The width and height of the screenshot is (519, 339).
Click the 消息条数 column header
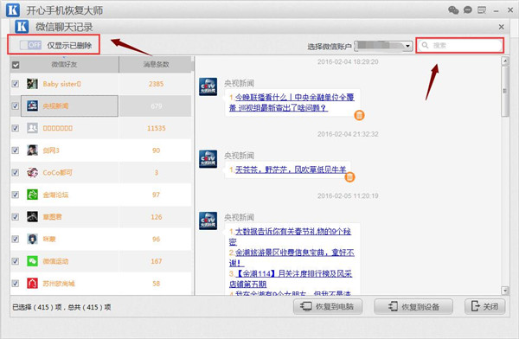click(156, 64)
